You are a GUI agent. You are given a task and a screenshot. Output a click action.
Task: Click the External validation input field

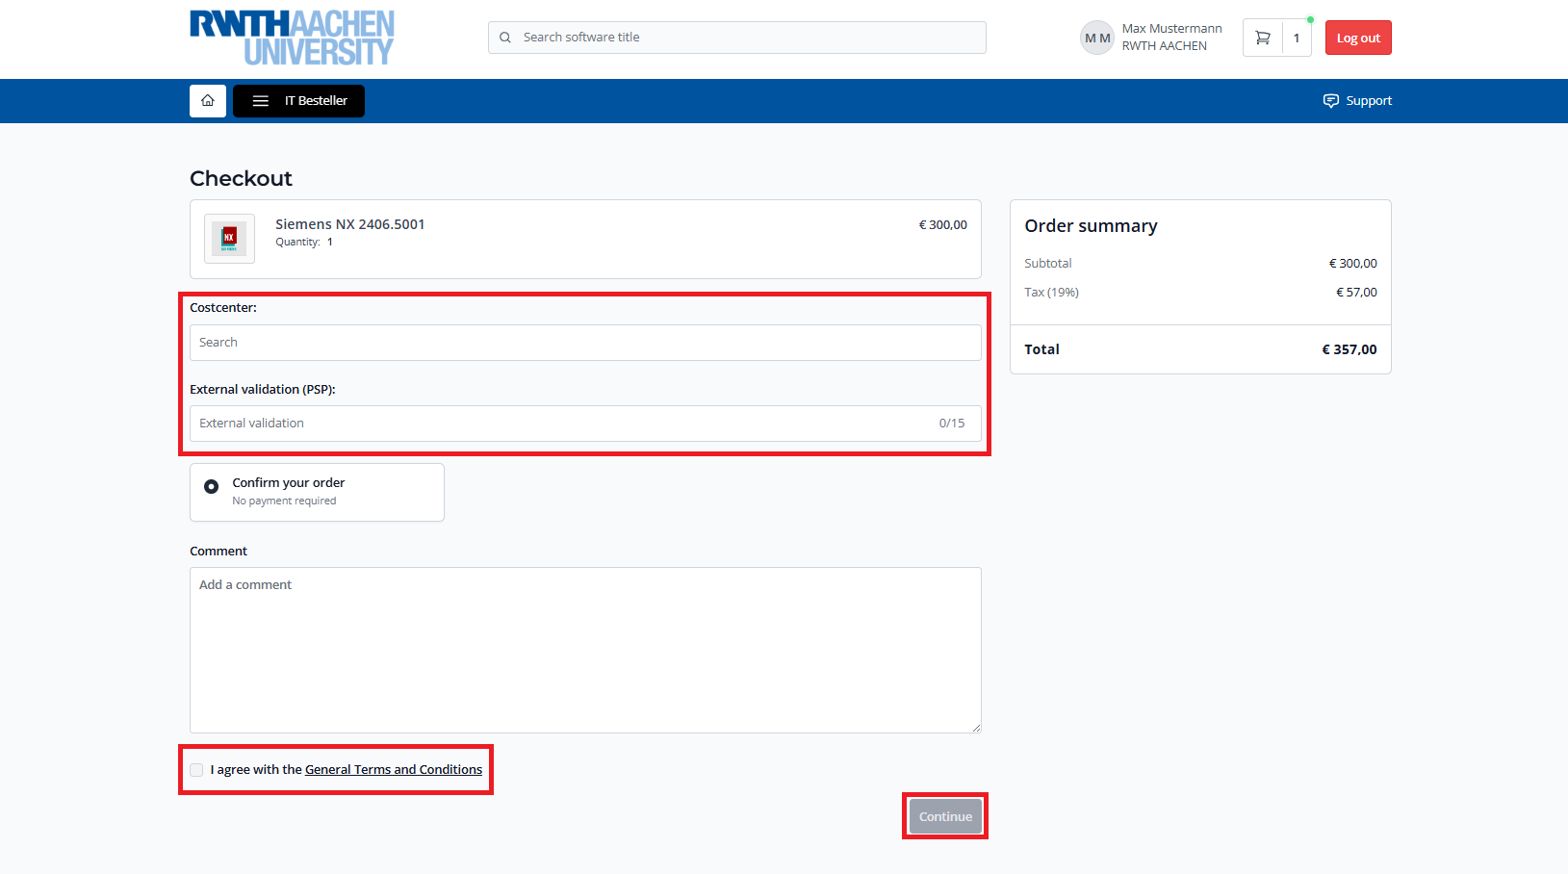[x=563, y=424]
